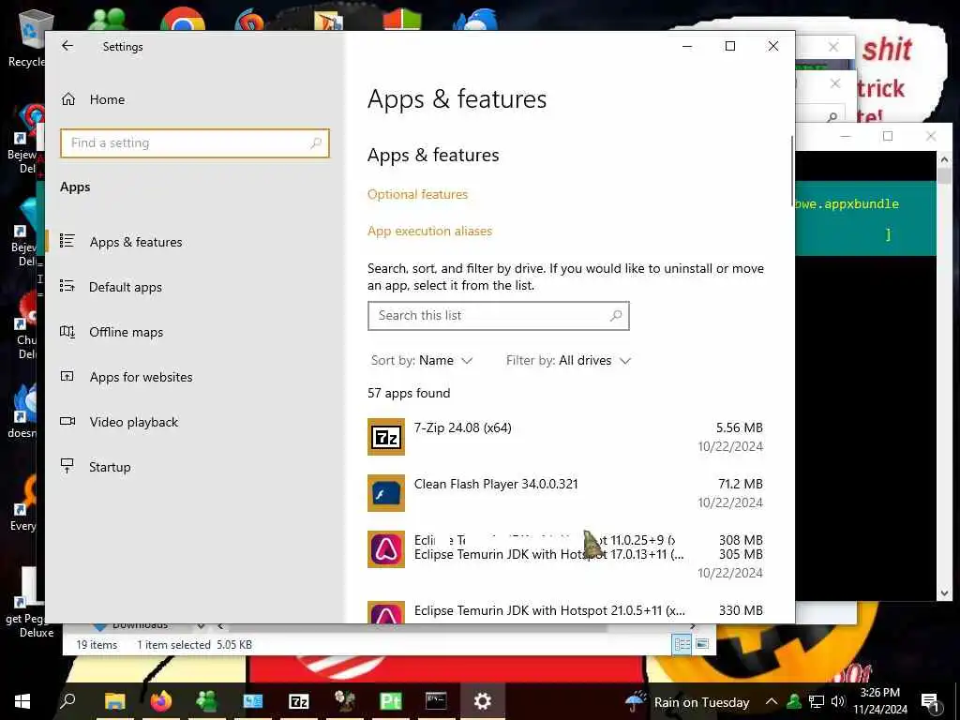Click the green person tray icon
The width and height of the screenshot is (960, 720).
(794, 701)
